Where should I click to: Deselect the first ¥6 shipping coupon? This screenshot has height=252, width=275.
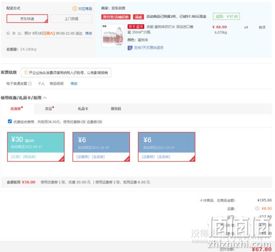tap(101, 147)
